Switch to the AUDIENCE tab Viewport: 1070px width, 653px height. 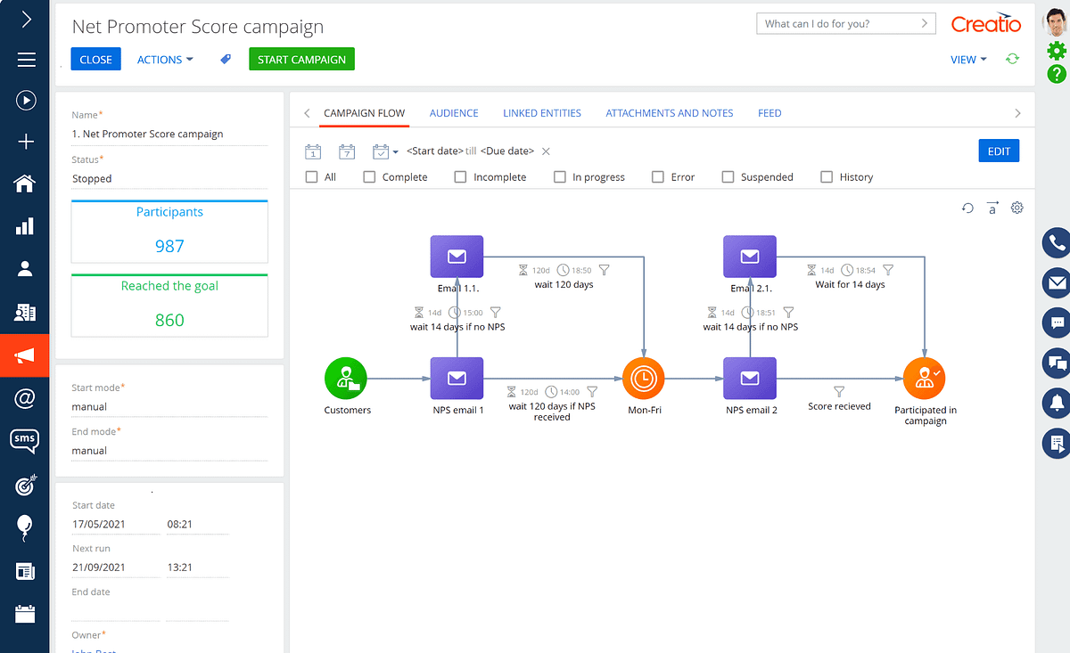point(454,113)
